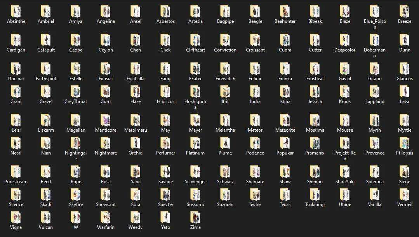This screenshot has height=237, width=419.
Task: Click the "Deepcolor" folder name
Action: click(x=345, y=50)
